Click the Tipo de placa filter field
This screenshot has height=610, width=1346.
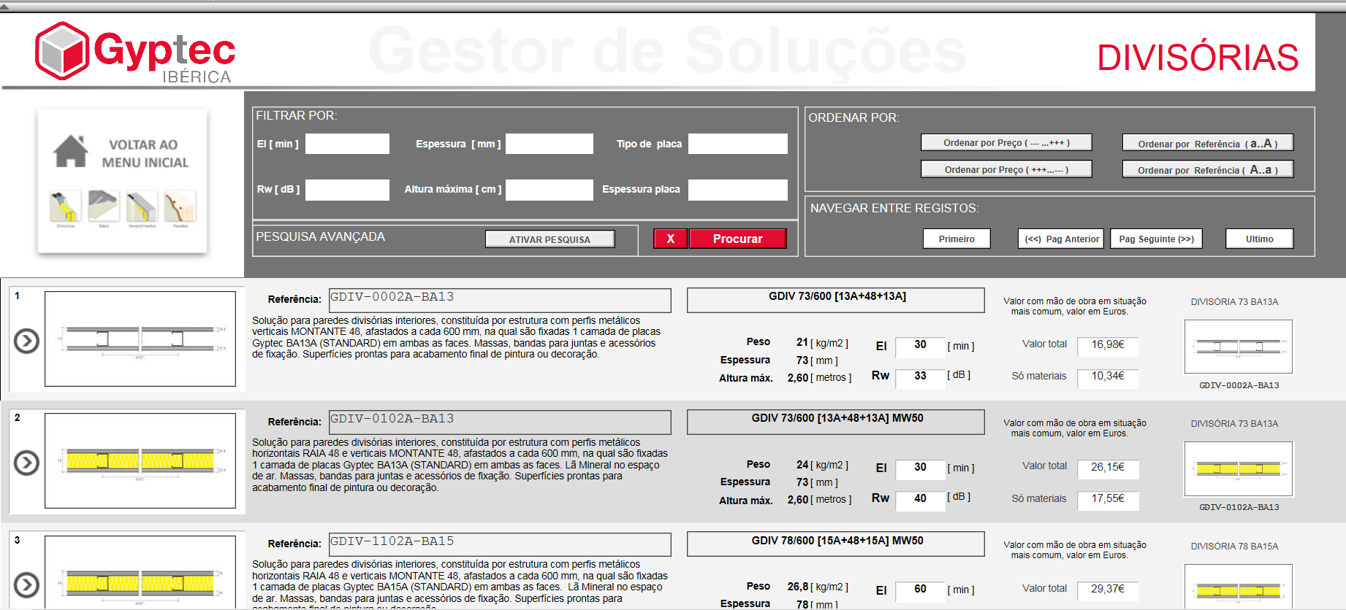pyautogui.click(x=738, y=144)
